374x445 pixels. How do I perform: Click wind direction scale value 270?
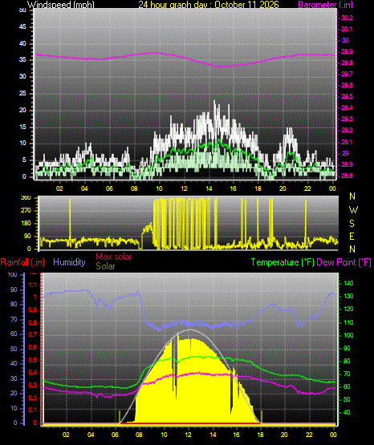click(26, 211)
